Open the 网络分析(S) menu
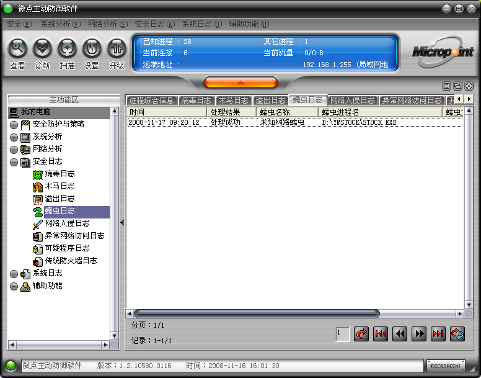 pos(108,24)
